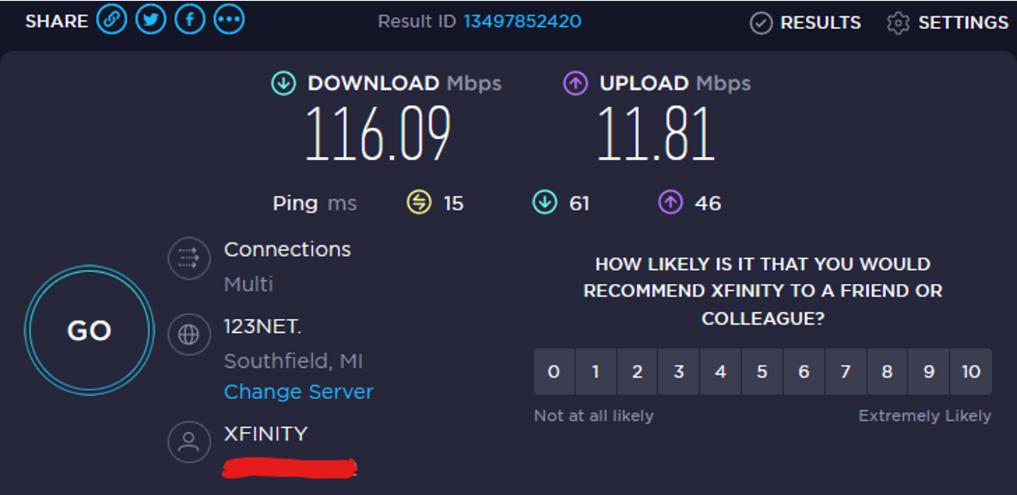Choose rating 8 on the scale
The height and width of the screenshot is (495, 1017).
click(x=887, y=372)
